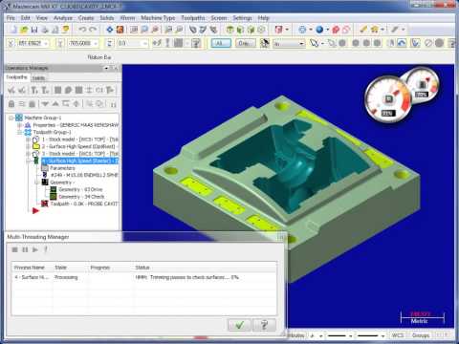
Task: Move insert arrow down in Operations Manager
Action: (x=45, y=104)
